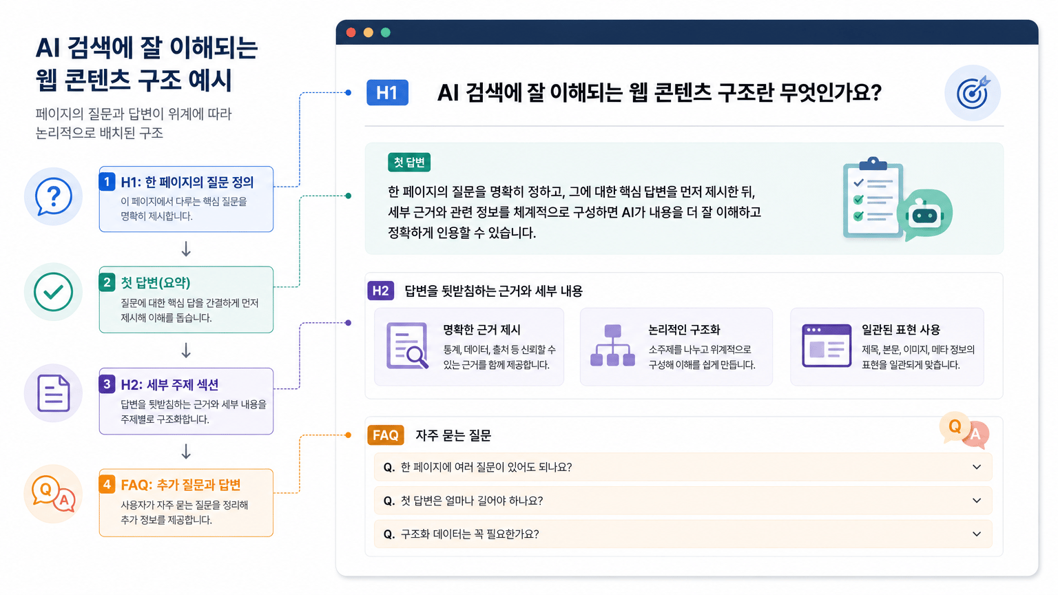Open the 명확한 근거 제시 card
This screenshot has height=595, width=1058.
coord(469,346)
